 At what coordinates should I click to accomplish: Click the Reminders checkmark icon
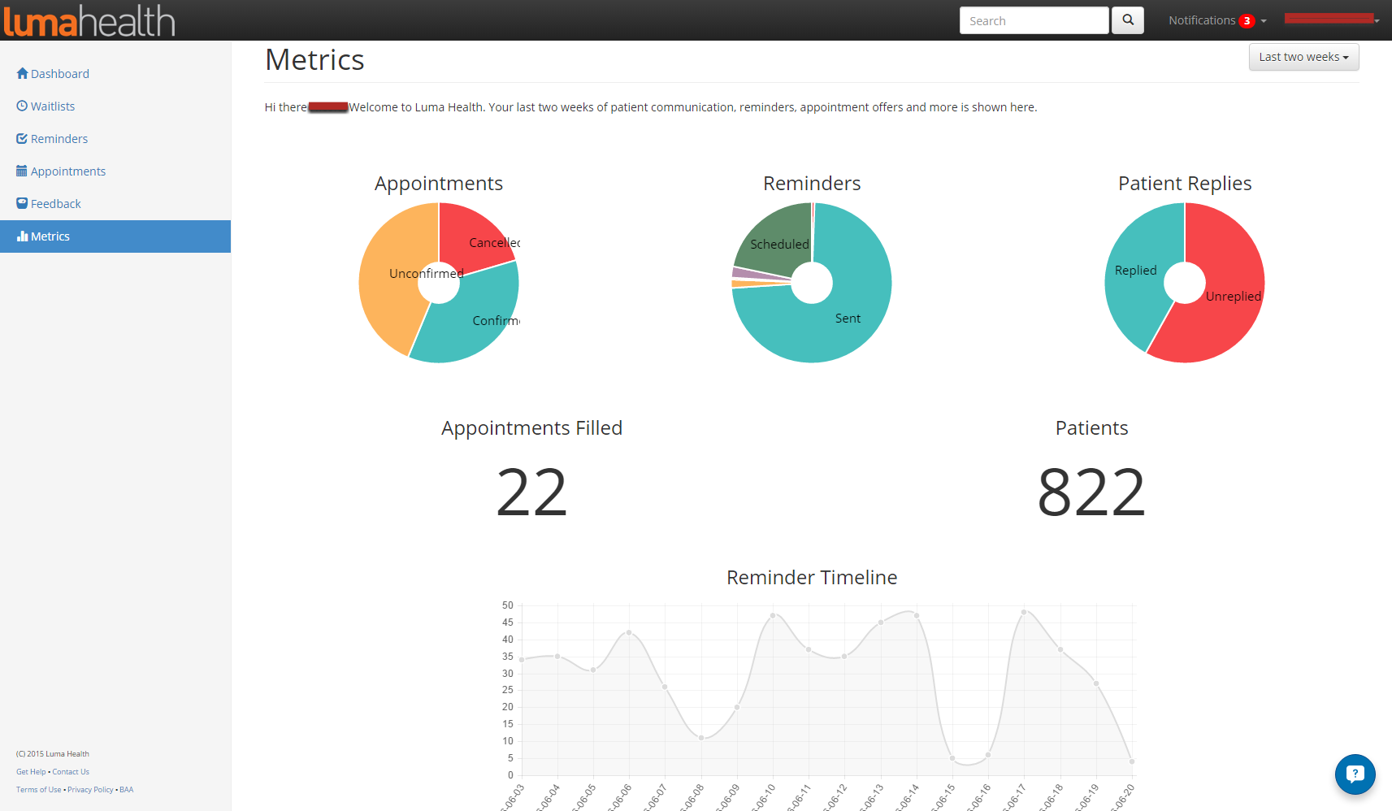click(22, 138)
